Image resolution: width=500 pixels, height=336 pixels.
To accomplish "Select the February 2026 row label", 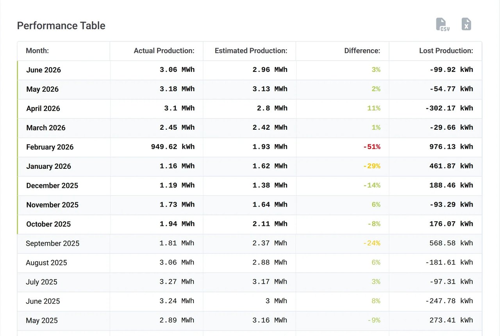I will click(50, 147).
